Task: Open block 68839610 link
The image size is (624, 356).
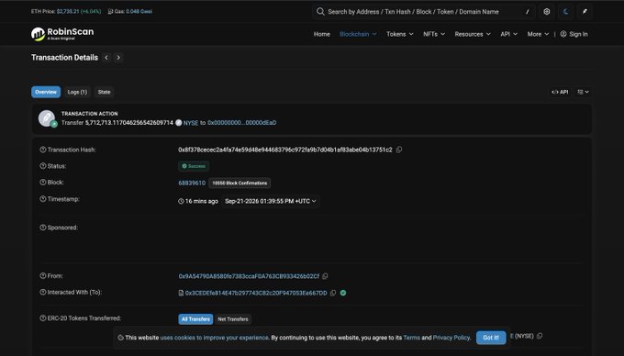Action: [x=192, y=183]
